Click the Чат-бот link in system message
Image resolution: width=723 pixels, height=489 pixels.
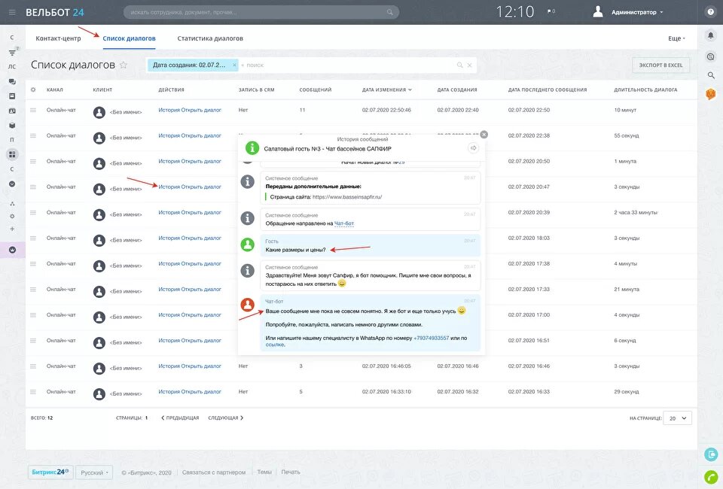click(x=344, y=223)
